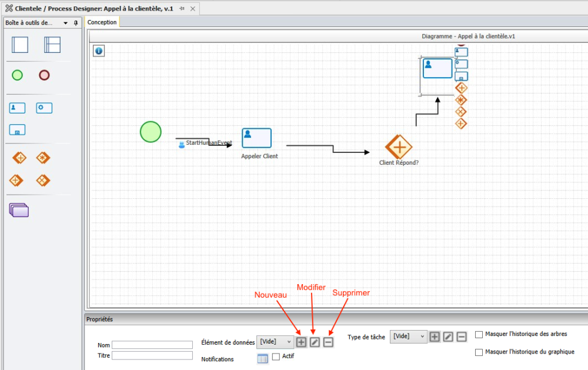Delete the Élément de données with minus
The image size is (588, 370).
[328, 342]
